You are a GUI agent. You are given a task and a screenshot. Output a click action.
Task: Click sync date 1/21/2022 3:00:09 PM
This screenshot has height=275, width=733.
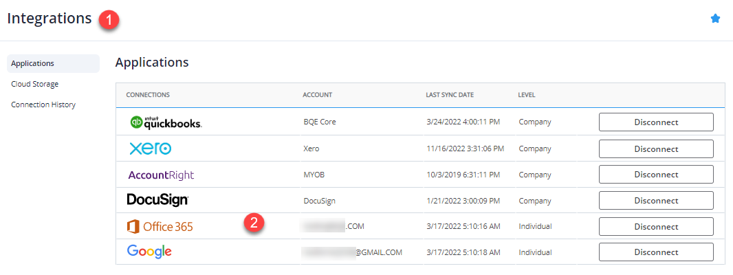tap(463, 201)
